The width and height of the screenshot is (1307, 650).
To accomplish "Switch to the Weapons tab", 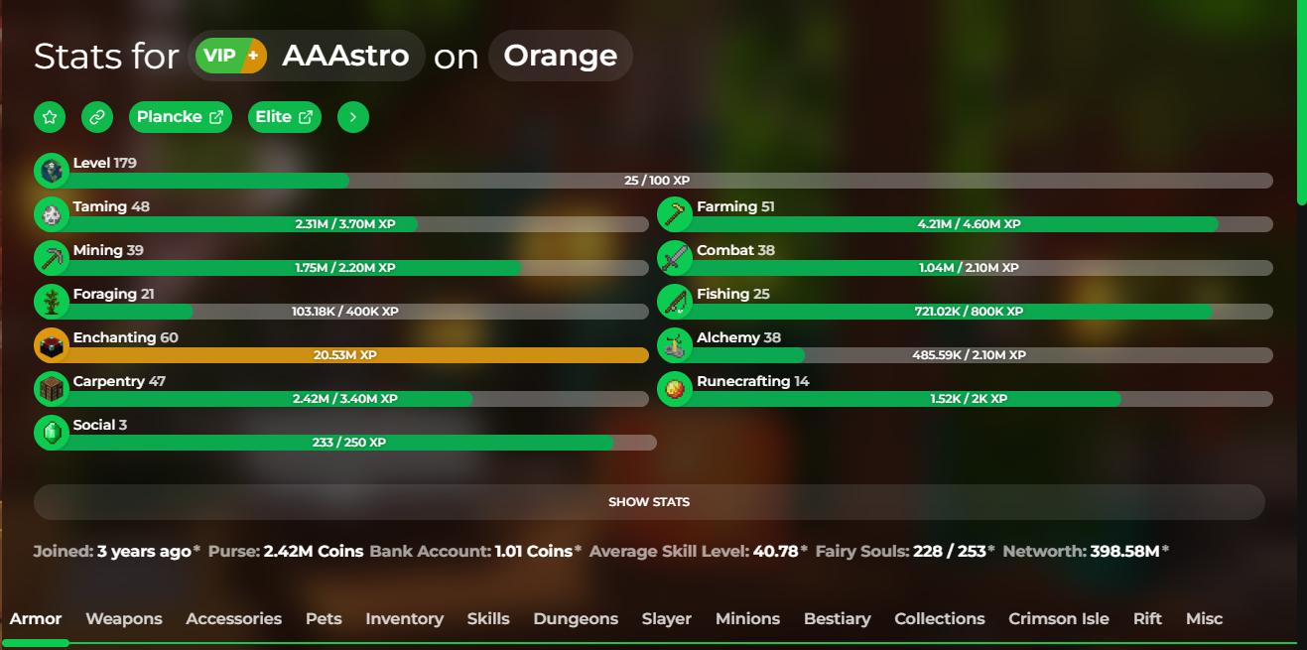I will pos(124,618).
